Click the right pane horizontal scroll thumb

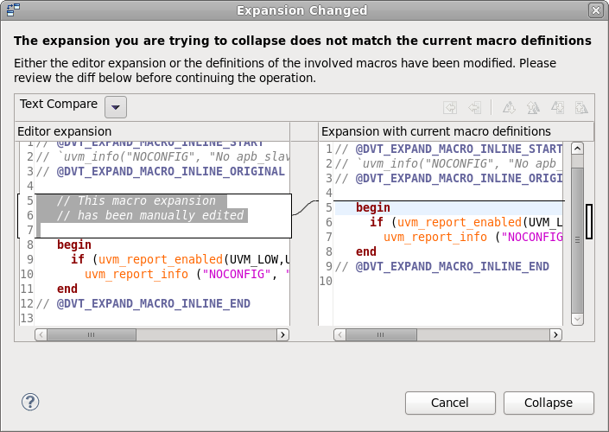click(381, 334)
